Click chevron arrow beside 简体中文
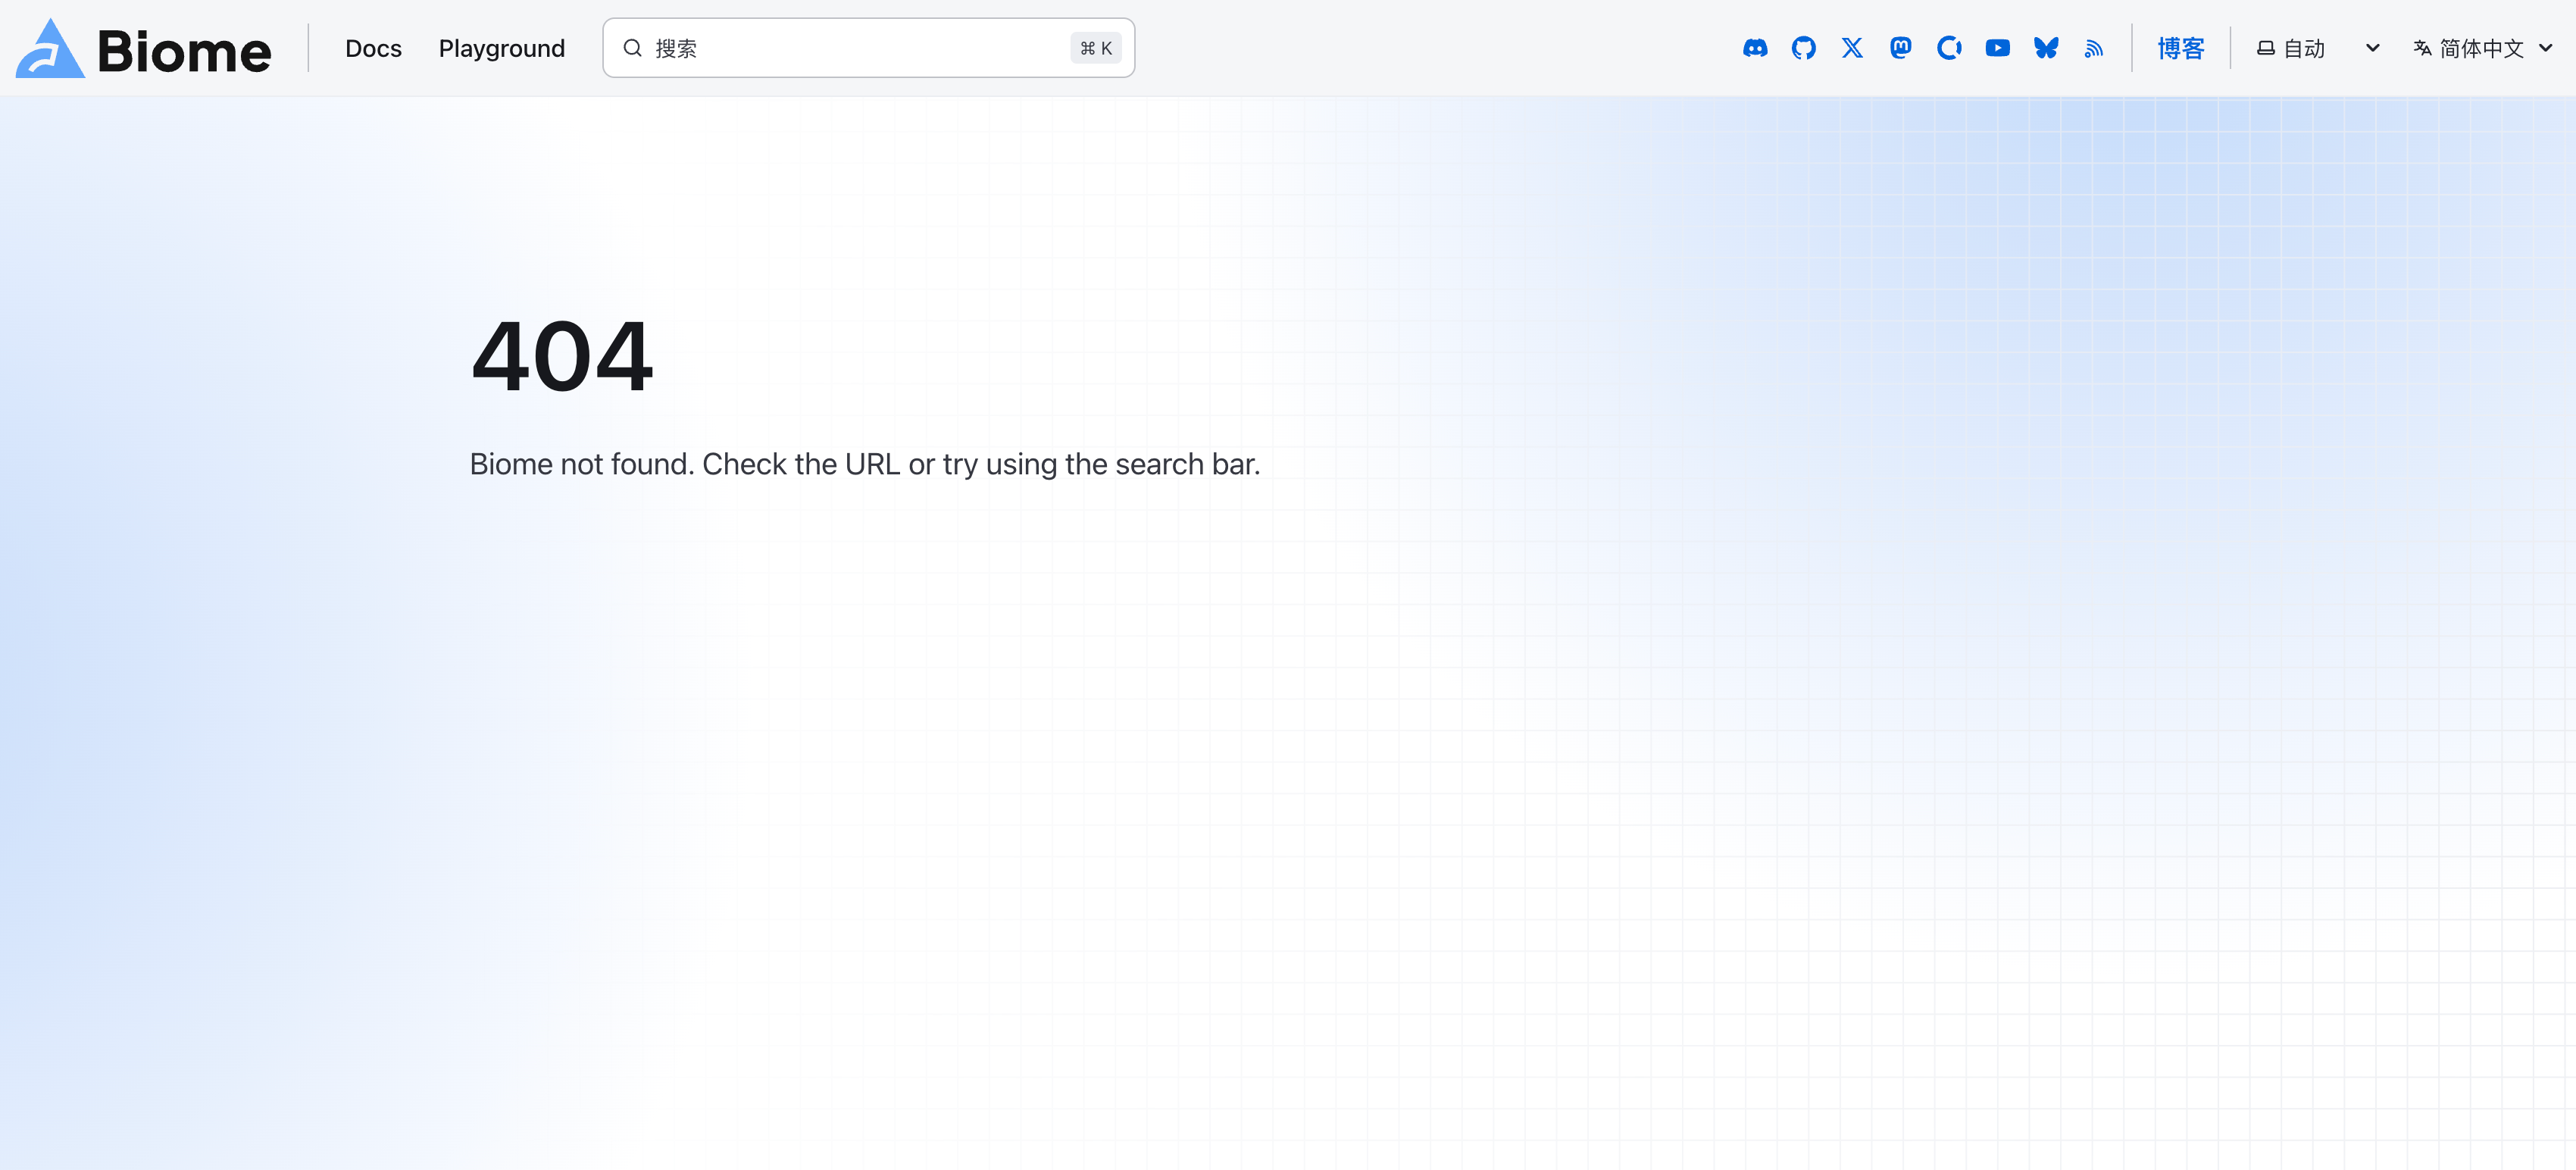The width and height of the screenshot is (2576, 1170). pyautogui.click(x=2546, y=48)
